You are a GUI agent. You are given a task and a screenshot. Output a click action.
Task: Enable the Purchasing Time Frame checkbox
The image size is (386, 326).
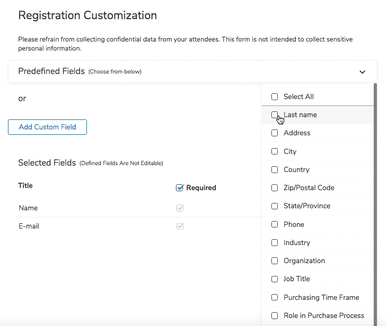[275, 298]
